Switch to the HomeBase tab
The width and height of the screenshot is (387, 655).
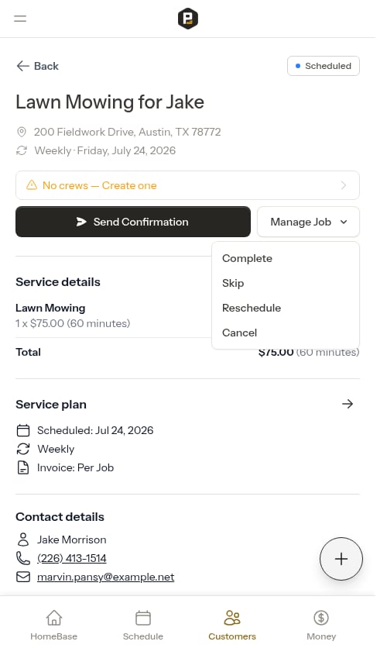54,626
